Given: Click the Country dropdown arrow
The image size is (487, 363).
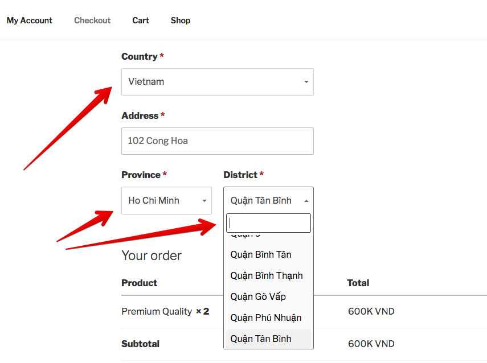Looking at the screenshot, I should [306, 82].
